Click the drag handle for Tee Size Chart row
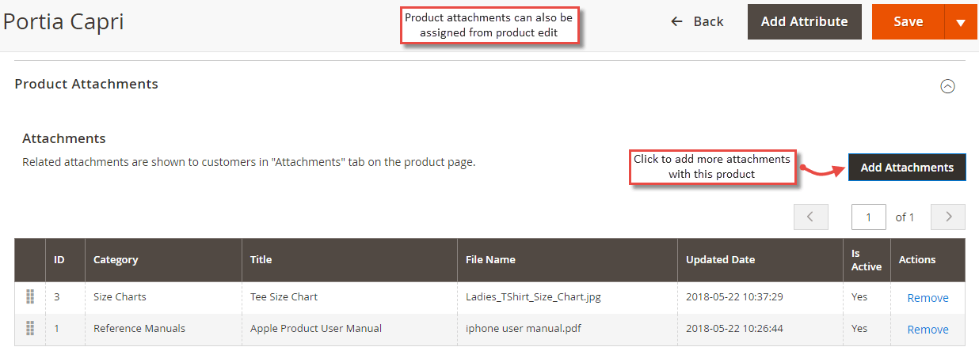The width and height of the screenshot is (979, 347). click(x=30, y=297)
